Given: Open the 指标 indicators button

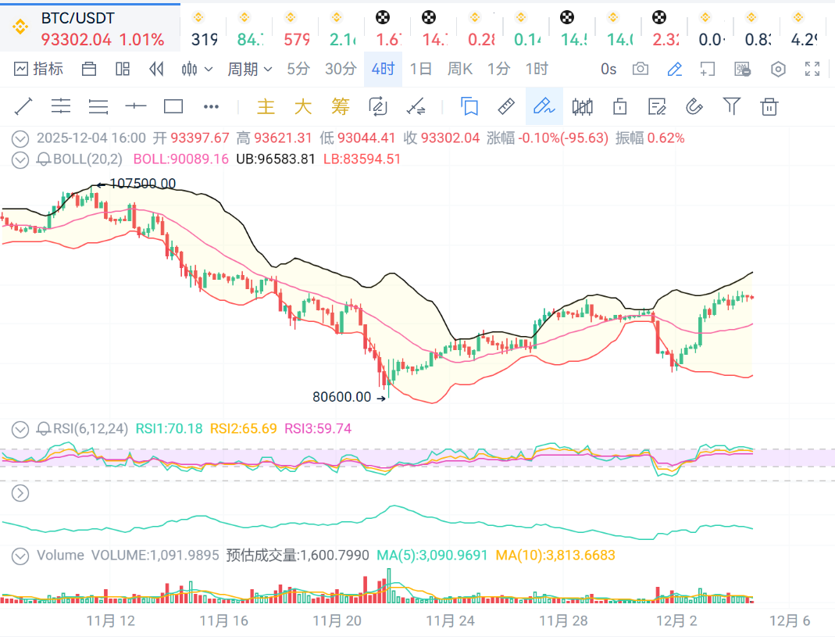Looking at the screenshot, I should coord(39,70).
